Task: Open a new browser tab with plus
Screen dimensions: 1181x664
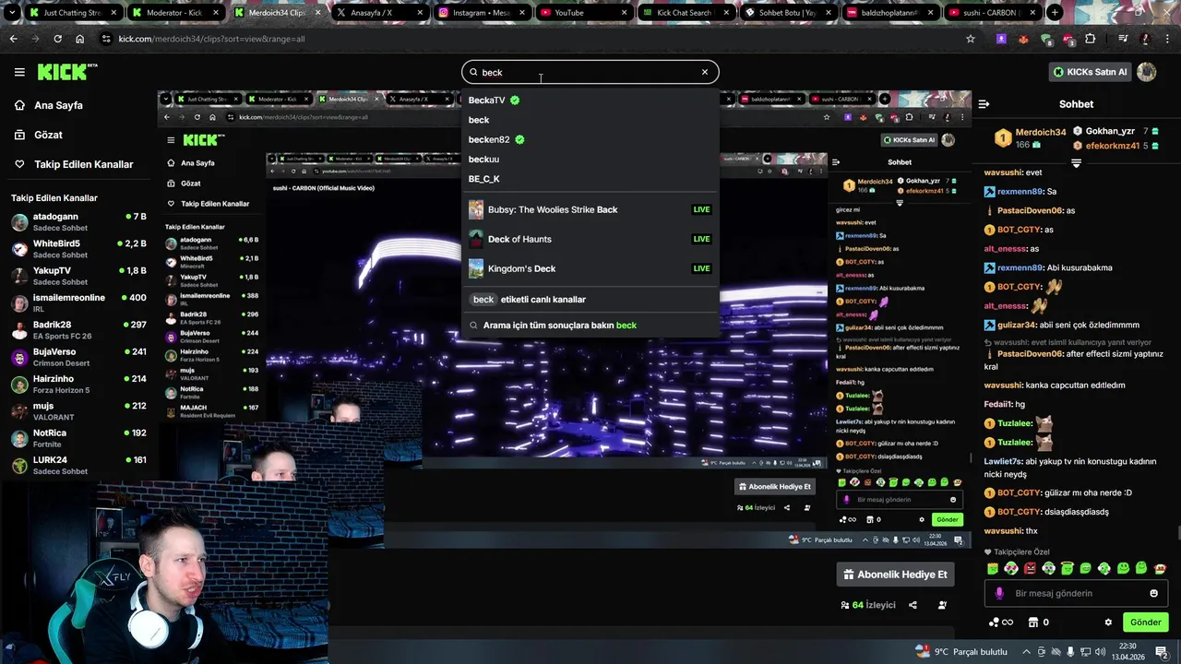Action: coord(1055,13)
